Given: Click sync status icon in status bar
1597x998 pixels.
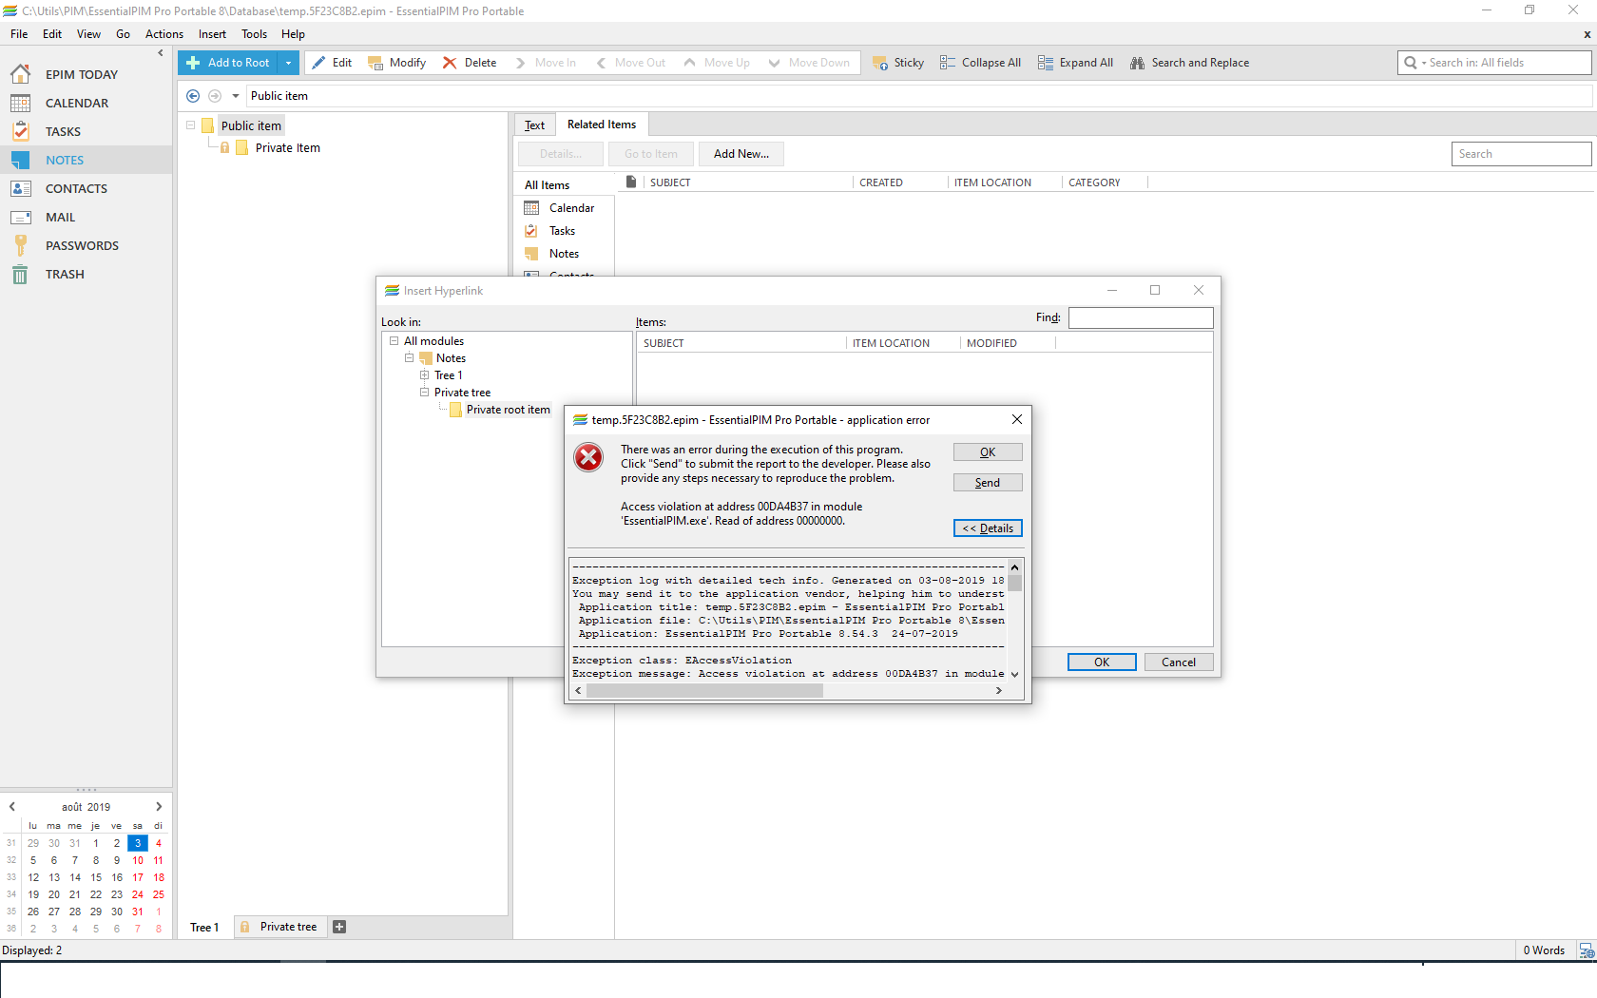Looking at the screenshot, I should click(x=1586, y=950).
